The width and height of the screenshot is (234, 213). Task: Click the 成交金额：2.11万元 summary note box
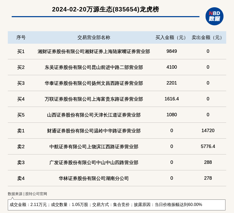click(x=116, y=205)
